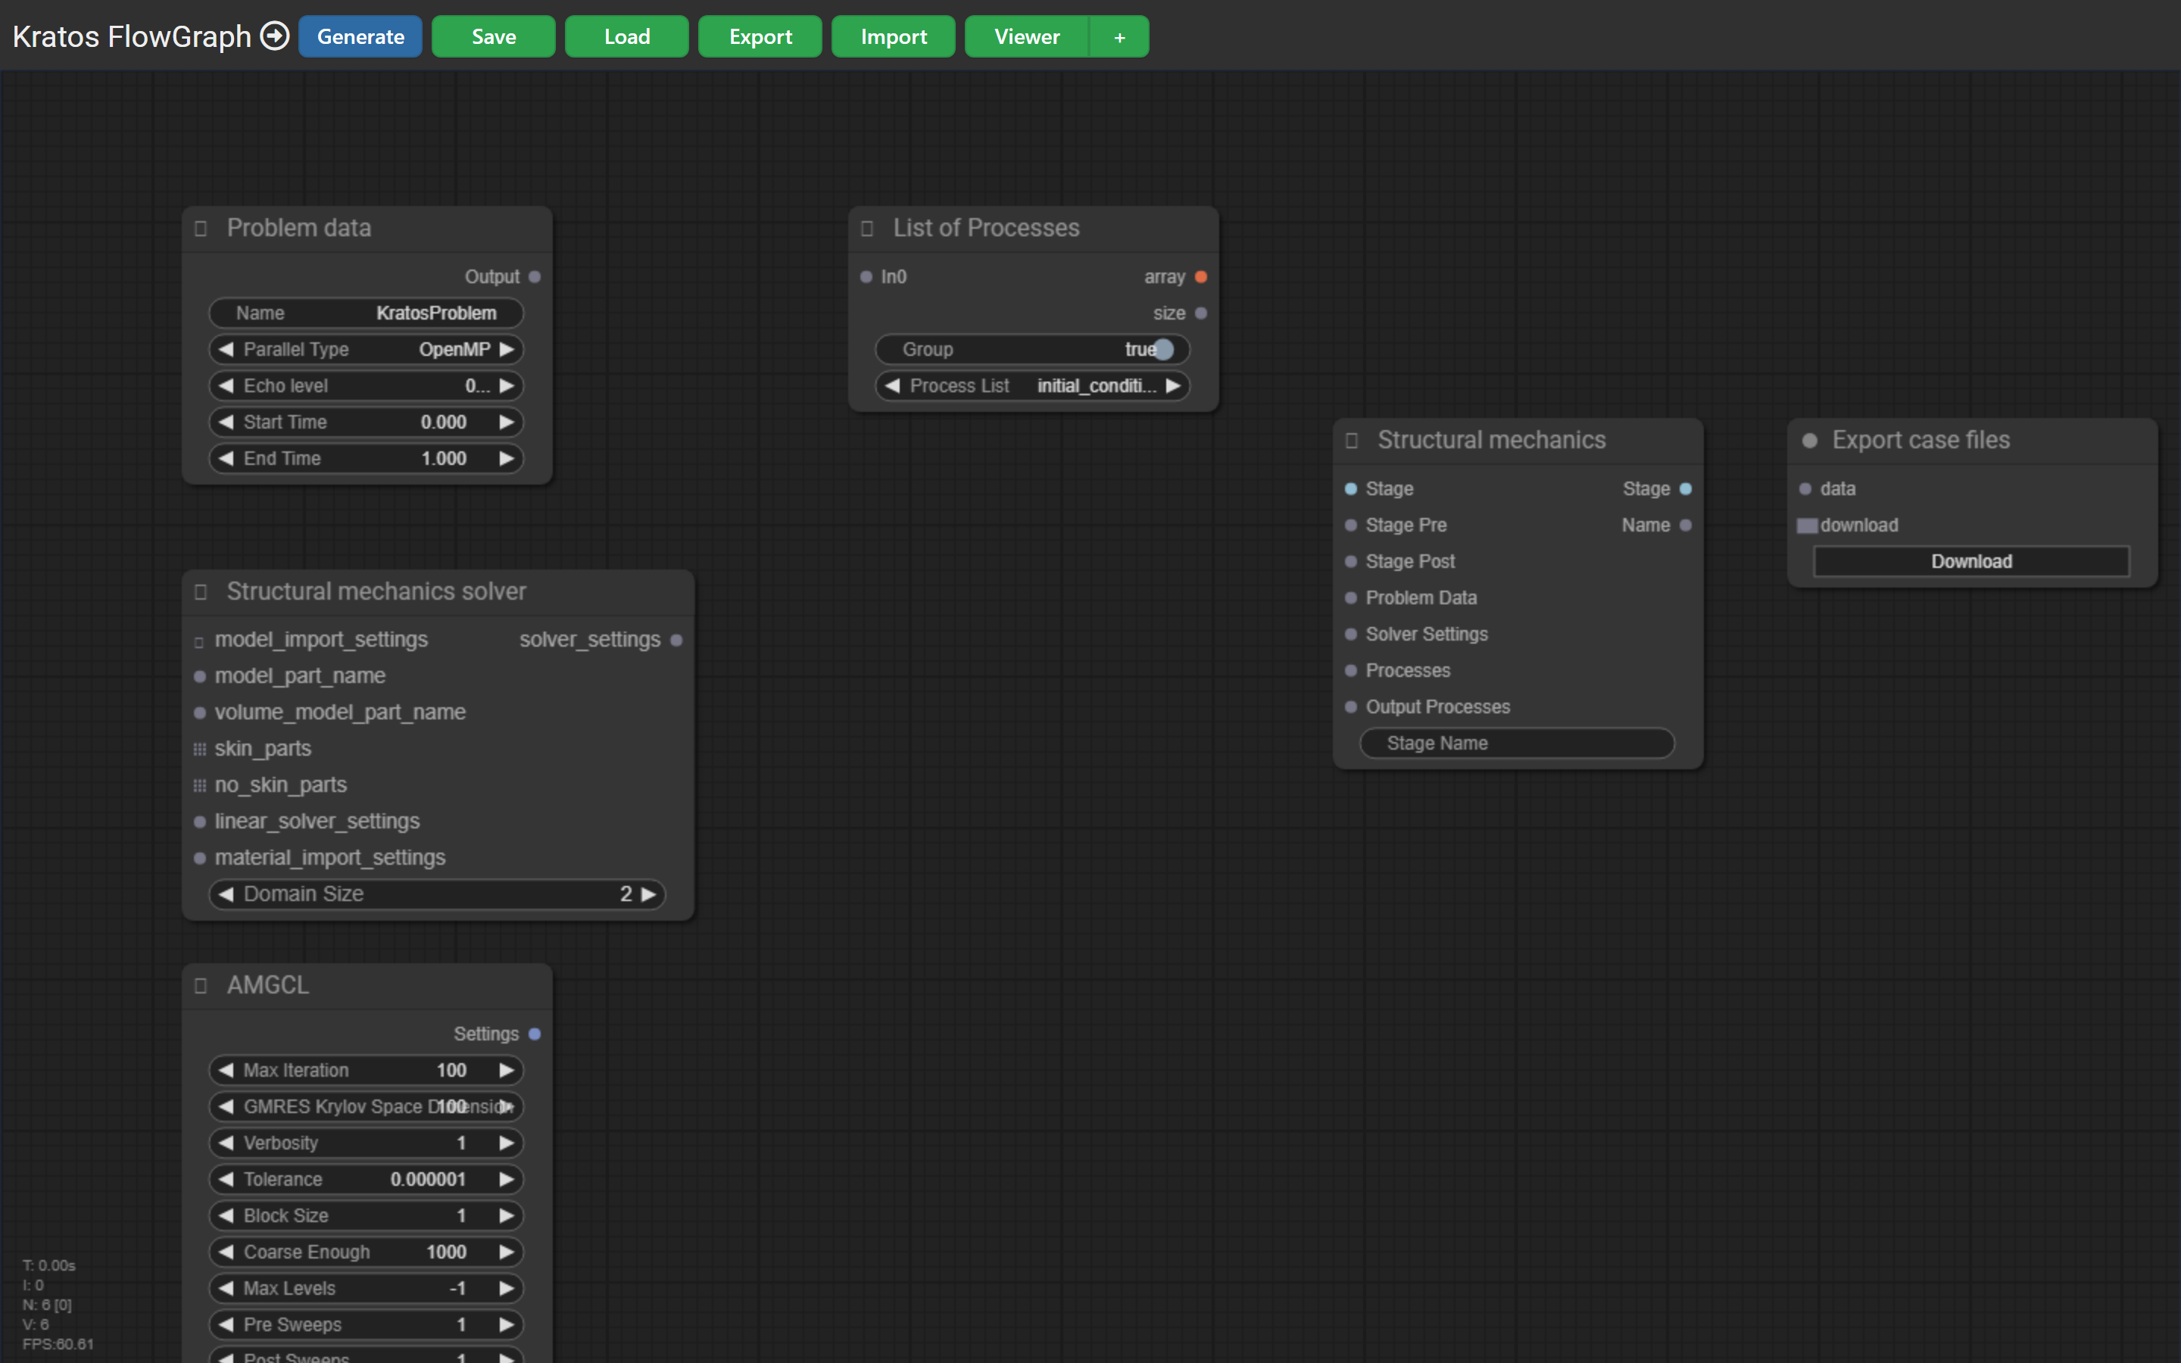This screenshot has width=2181, height=1363.
Task: Click the Pre Sweeps value field
Action: coord(366,1324)
